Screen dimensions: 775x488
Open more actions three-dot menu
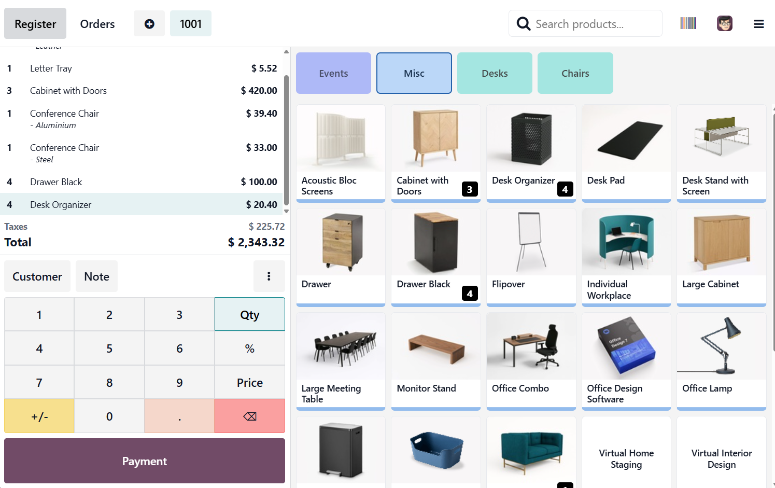[269, 276]
